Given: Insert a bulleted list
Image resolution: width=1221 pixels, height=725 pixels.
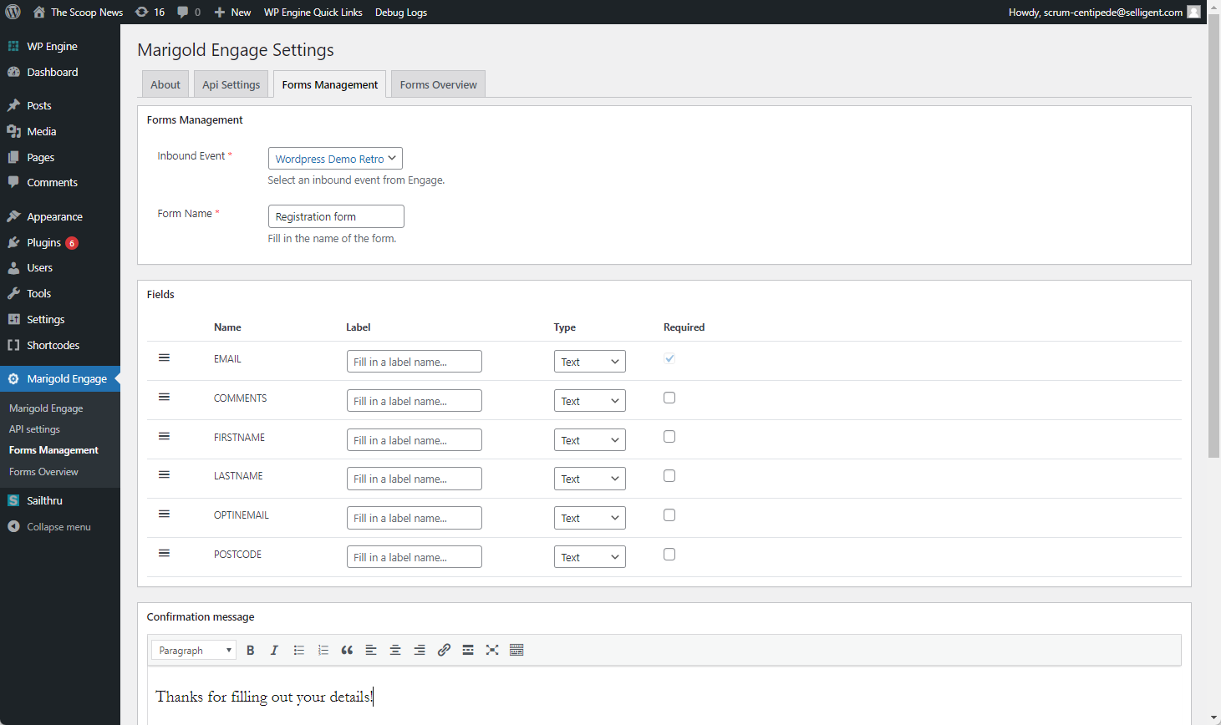Looking at the screenshot, I should point(298,650).
